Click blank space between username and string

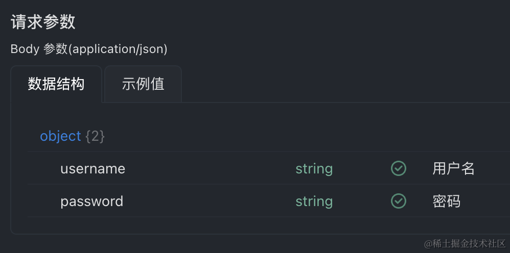tap(210, 169)
